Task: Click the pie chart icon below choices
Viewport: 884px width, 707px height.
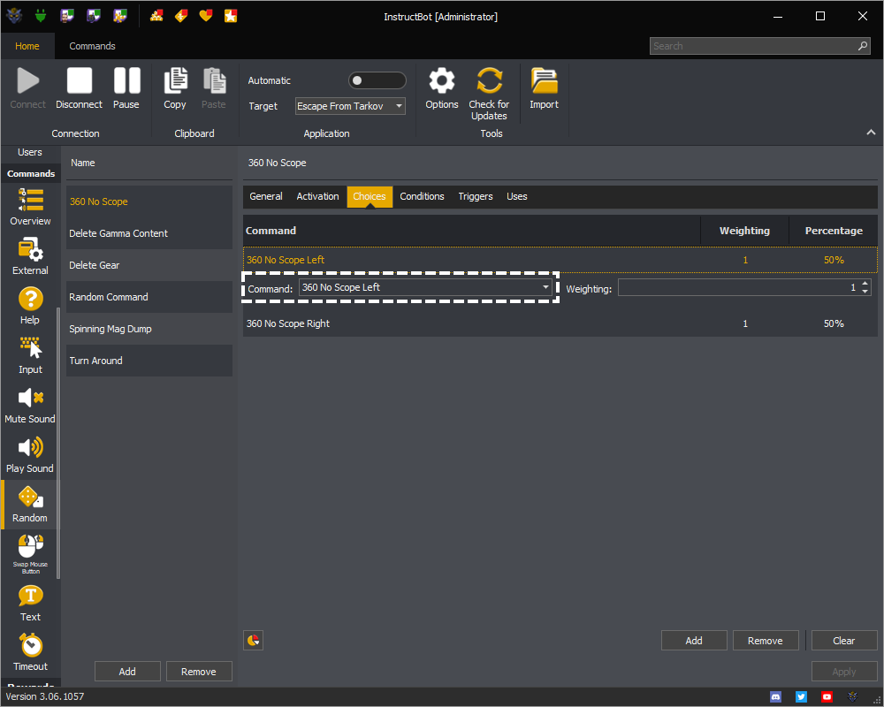Action: point(253,641)
